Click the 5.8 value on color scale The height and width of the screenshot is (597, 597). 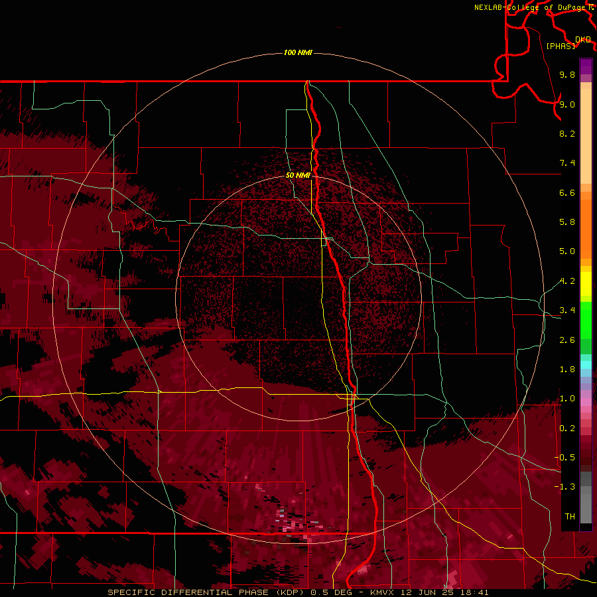567,222
